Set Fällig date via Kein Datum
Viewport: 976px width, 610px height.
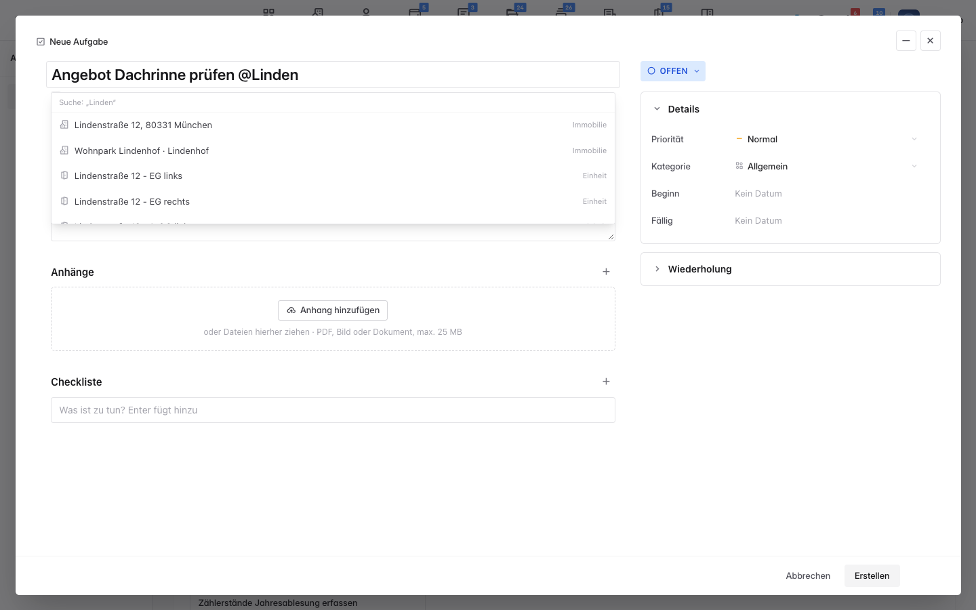click(758, 221)
